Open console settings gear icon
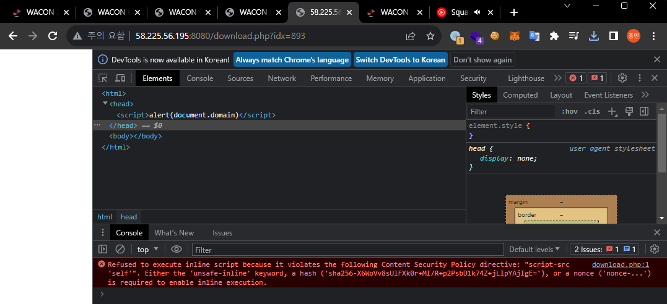 coord(655,249)
